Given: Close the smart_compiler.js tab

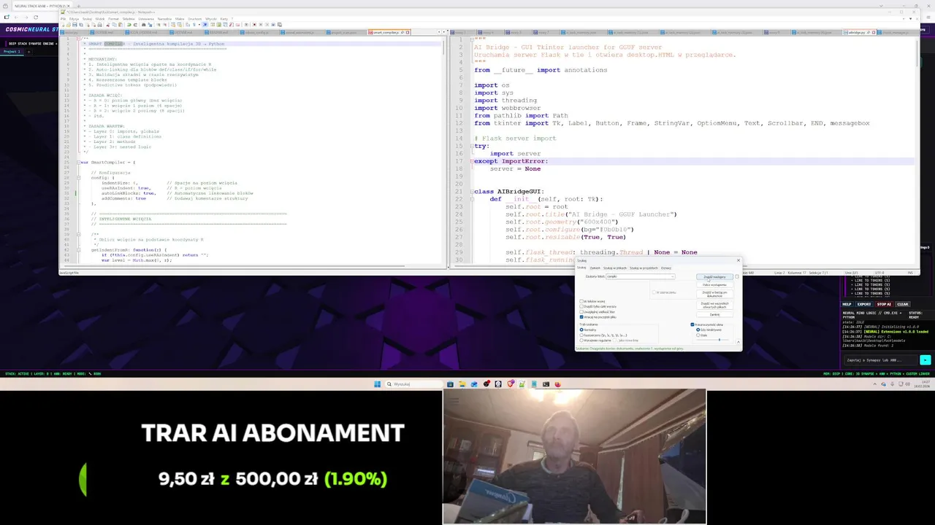Looking at the screenshot, I should [408, 32].
